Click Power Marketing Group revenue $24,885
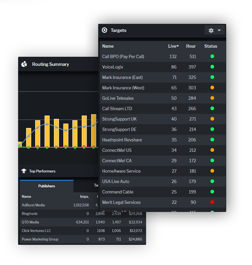Image resolution: width=252 pixels, height=265 pixels. click(x=135, y=239)
